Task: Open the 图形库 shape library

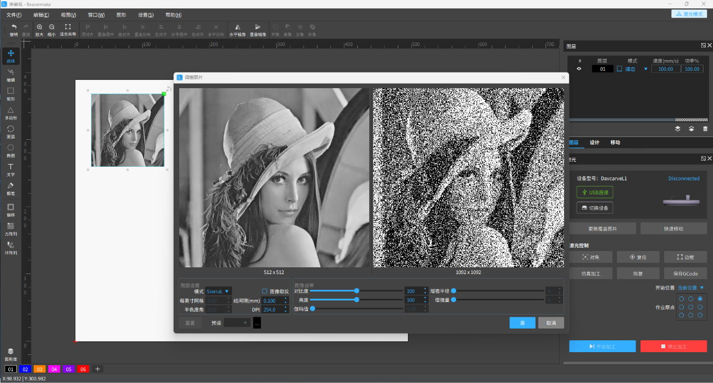Action: click(x=11, y=354)
